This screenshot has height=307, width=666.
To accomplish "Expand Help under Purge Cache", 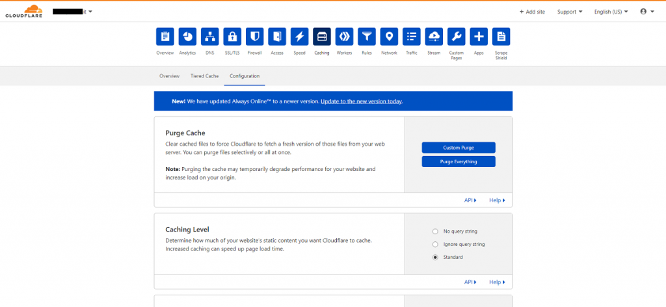I will [x=497, y=200].
